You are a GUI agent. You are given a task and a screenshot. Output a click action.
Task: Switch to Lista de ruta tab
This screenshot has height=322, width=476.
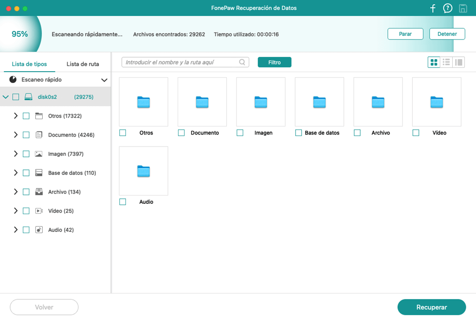pos(83,64)
